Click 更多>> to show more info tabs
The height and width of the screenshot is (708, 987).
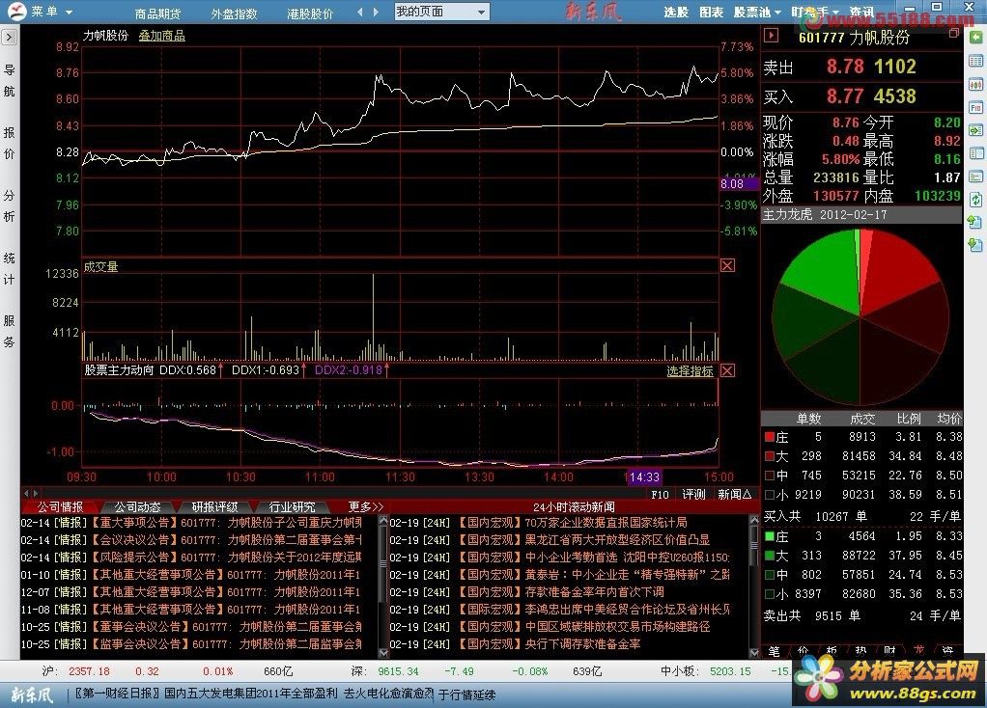click(x=366, y=506)
